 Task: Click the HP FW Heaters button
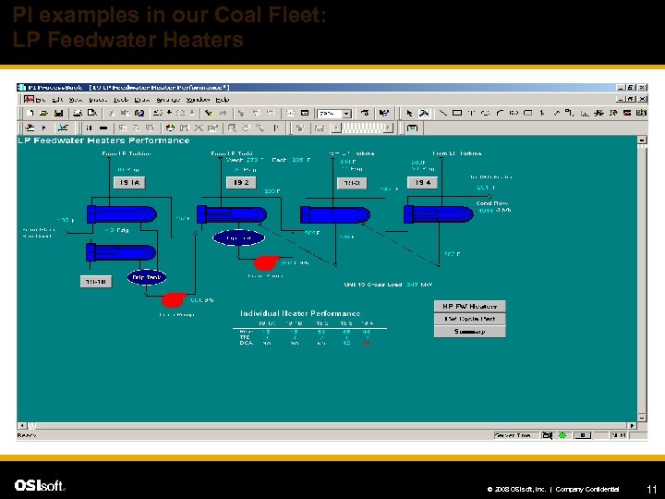pos(469,306)
